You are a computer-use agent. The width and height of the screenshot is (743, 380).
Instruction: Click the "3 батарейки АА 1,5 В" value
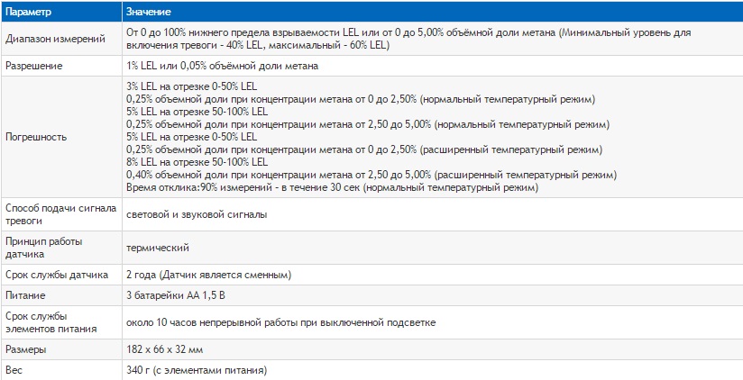[x=177, y=294]
